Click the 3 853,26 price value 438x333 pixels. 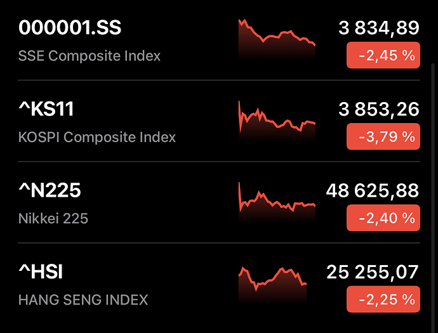coord(379,109)
